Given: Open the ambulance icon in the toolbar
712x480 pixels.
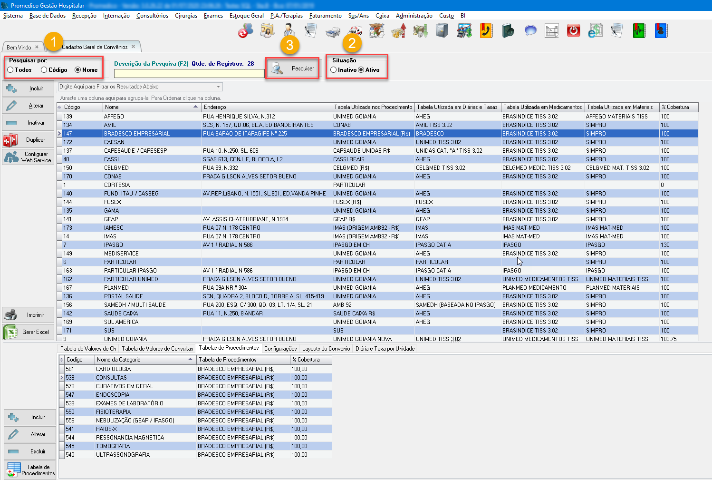Looking at the screenshot, I should tap(356, 31).
